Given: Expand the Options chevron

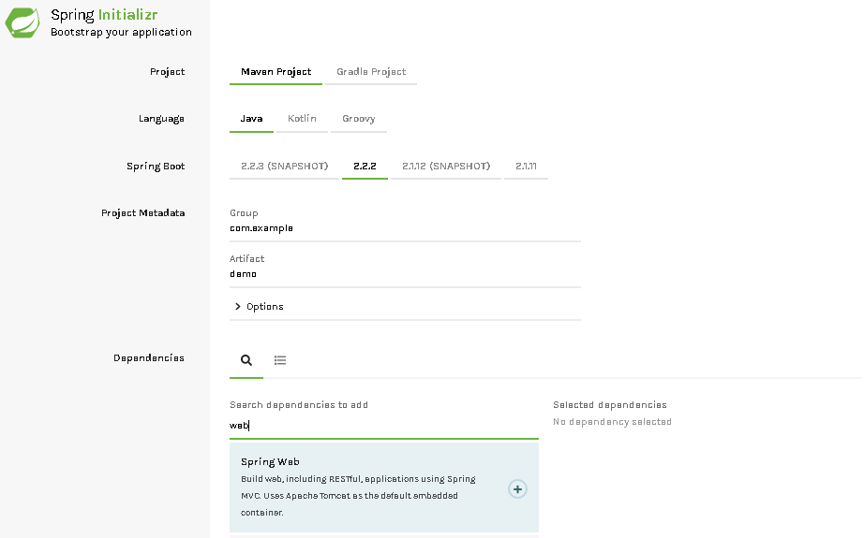Looking at the screenshot, I should coord(237,306).
